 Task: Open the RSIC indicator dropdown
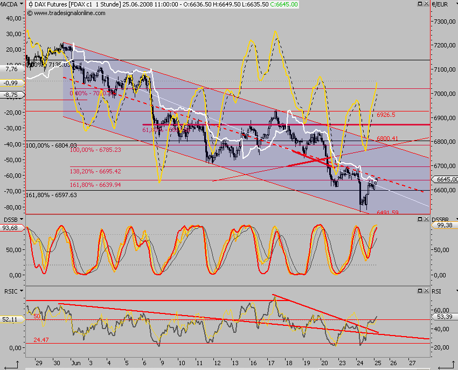pos(22,291)
